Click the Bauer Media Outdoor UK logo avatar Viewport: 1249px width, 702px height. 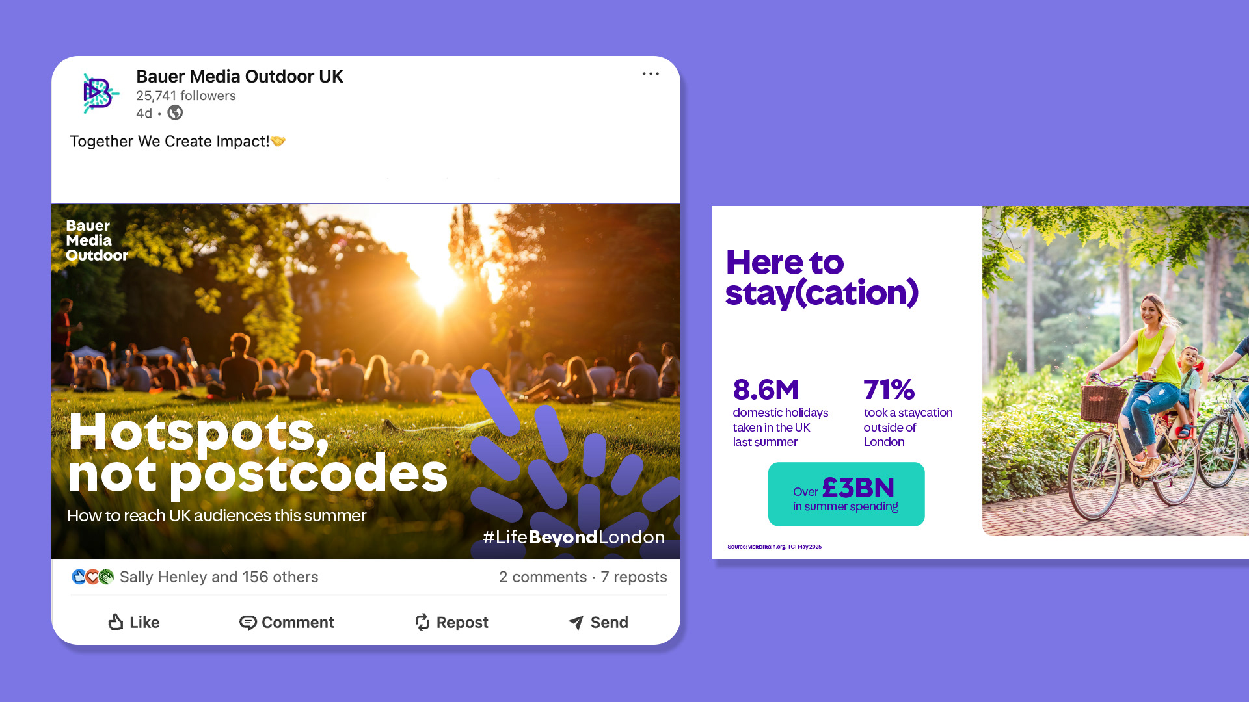(100, 94)
